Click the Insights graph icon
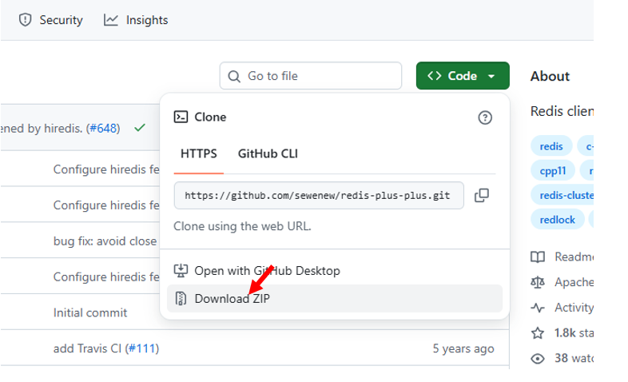This screenshot has height=382, width=628. click(x=110, y=20)
